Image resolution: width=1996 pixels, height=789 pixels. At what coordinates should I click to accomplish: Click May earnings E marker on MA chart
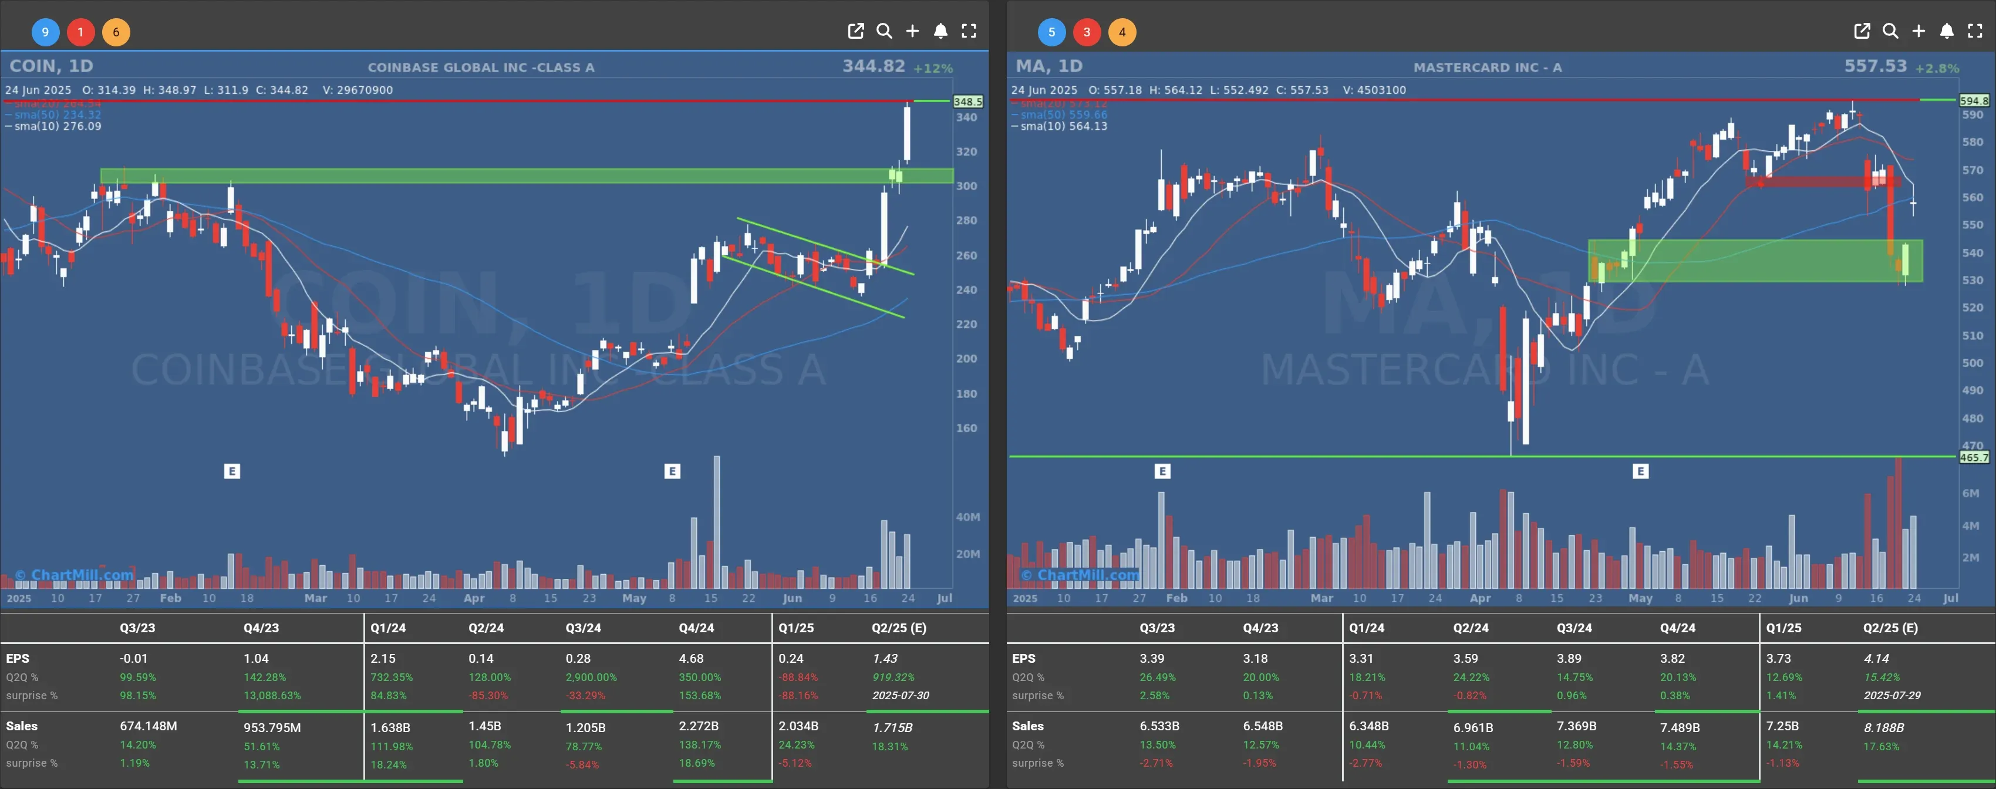[x=1640, y=471]
